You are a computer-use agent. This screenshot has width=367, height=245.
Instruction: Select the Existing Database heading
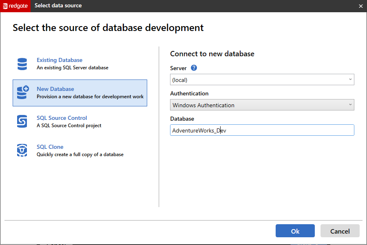pos(60,60)
